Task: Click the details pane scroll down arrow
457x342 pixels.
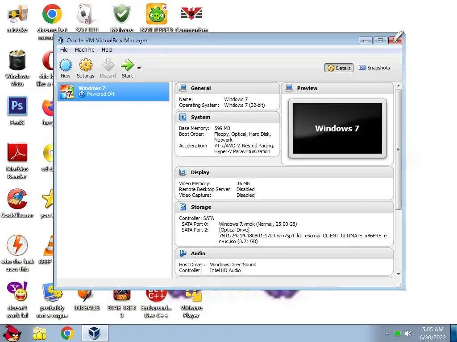Action: [x=399, y=274]
